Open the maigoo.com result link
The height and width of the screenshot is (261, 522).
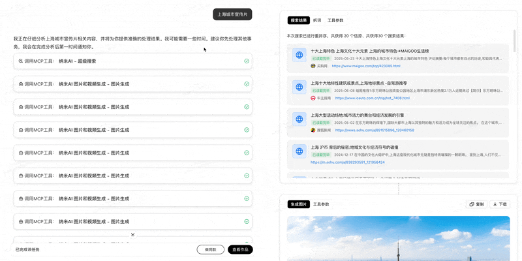366,66
